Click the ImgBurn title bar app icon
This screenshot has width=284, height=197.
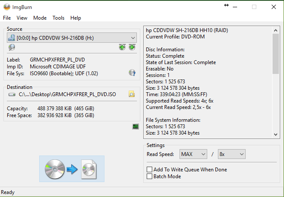tap(6, 6)
